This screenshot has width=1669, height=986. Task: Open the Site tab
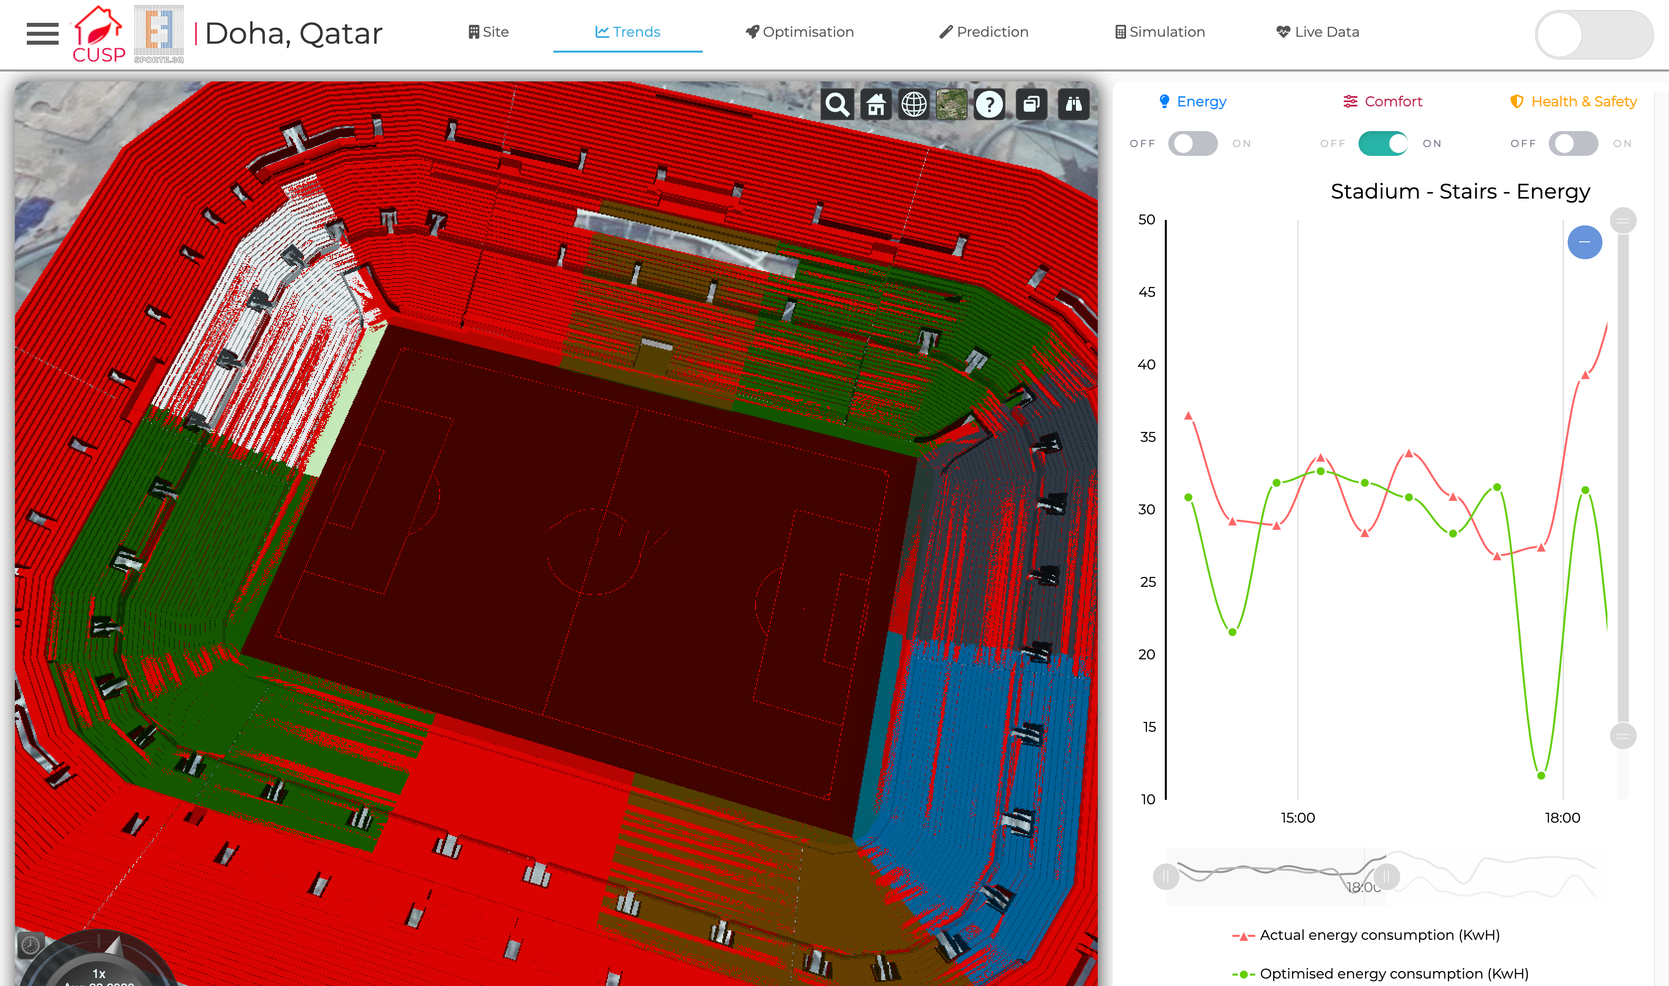click(489, 32)
